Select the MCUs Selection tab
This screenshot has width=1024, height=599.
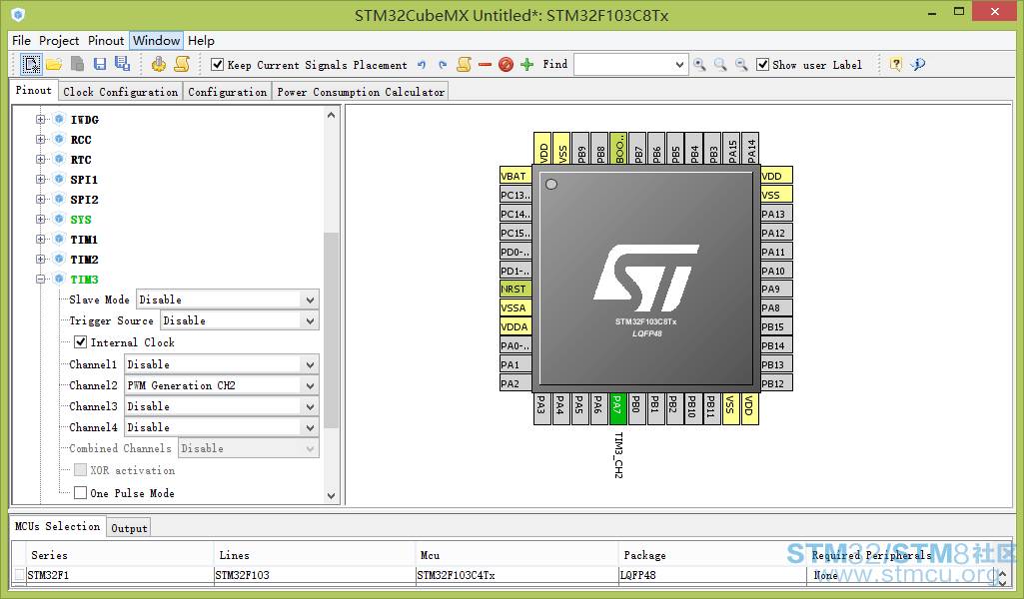click(58, 526)
